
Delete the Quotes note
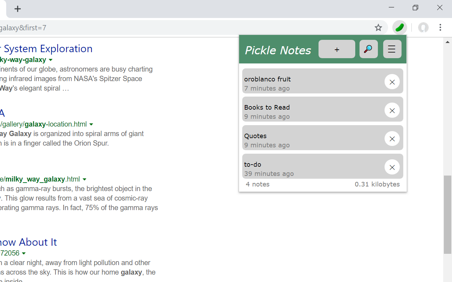392,139
